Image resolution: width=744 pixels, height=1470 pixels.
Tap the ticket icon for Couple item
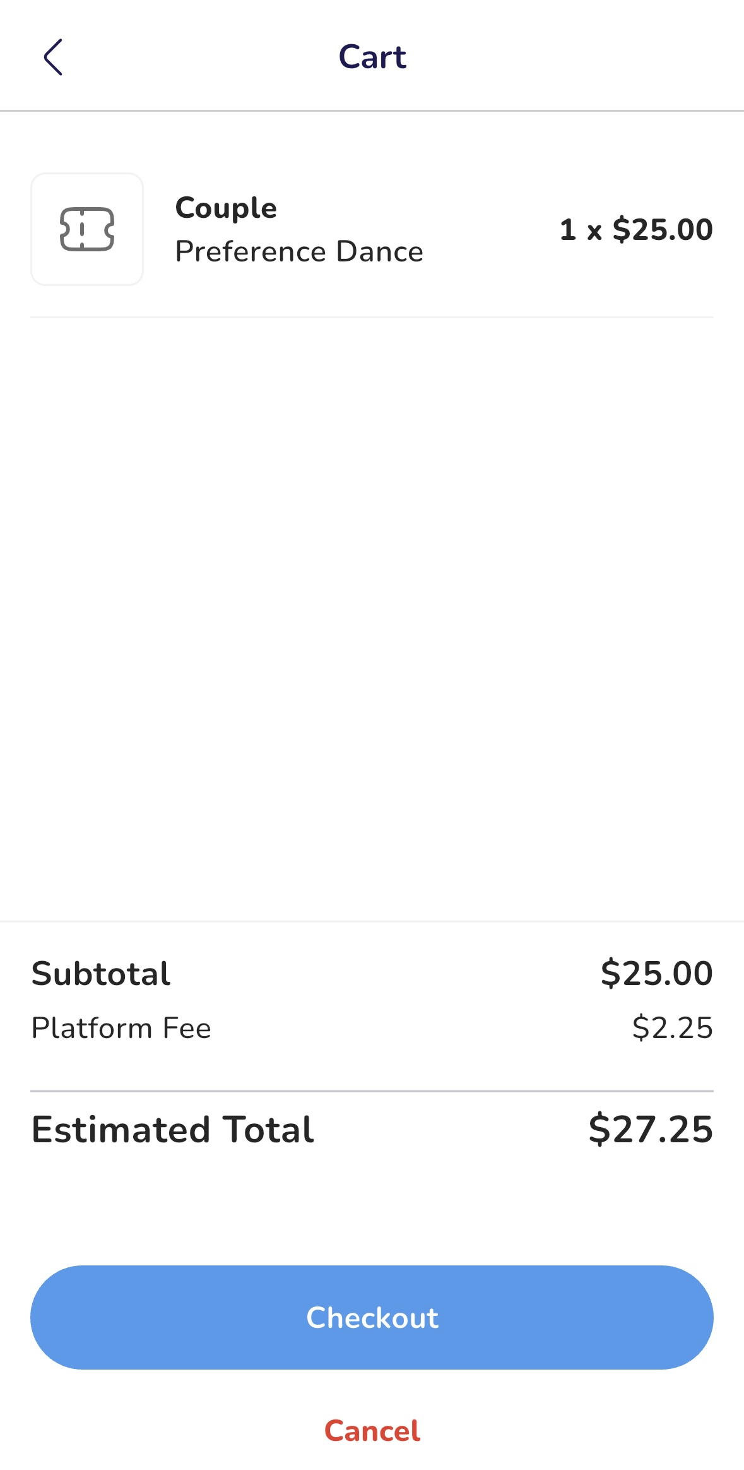(87, 229)
